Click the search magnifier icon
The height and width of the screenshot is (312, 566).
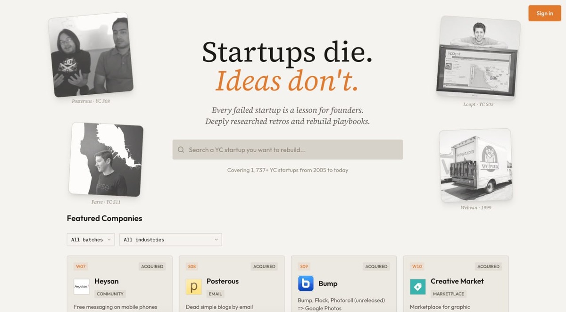181,150
